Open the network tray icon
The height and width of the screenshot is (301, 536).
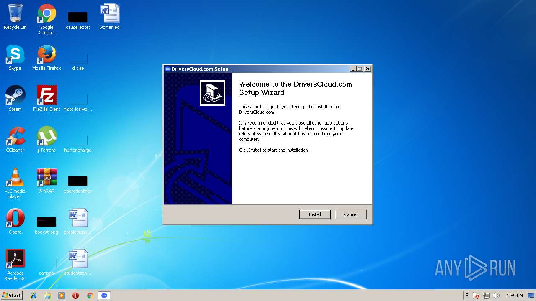pos(486,296)
